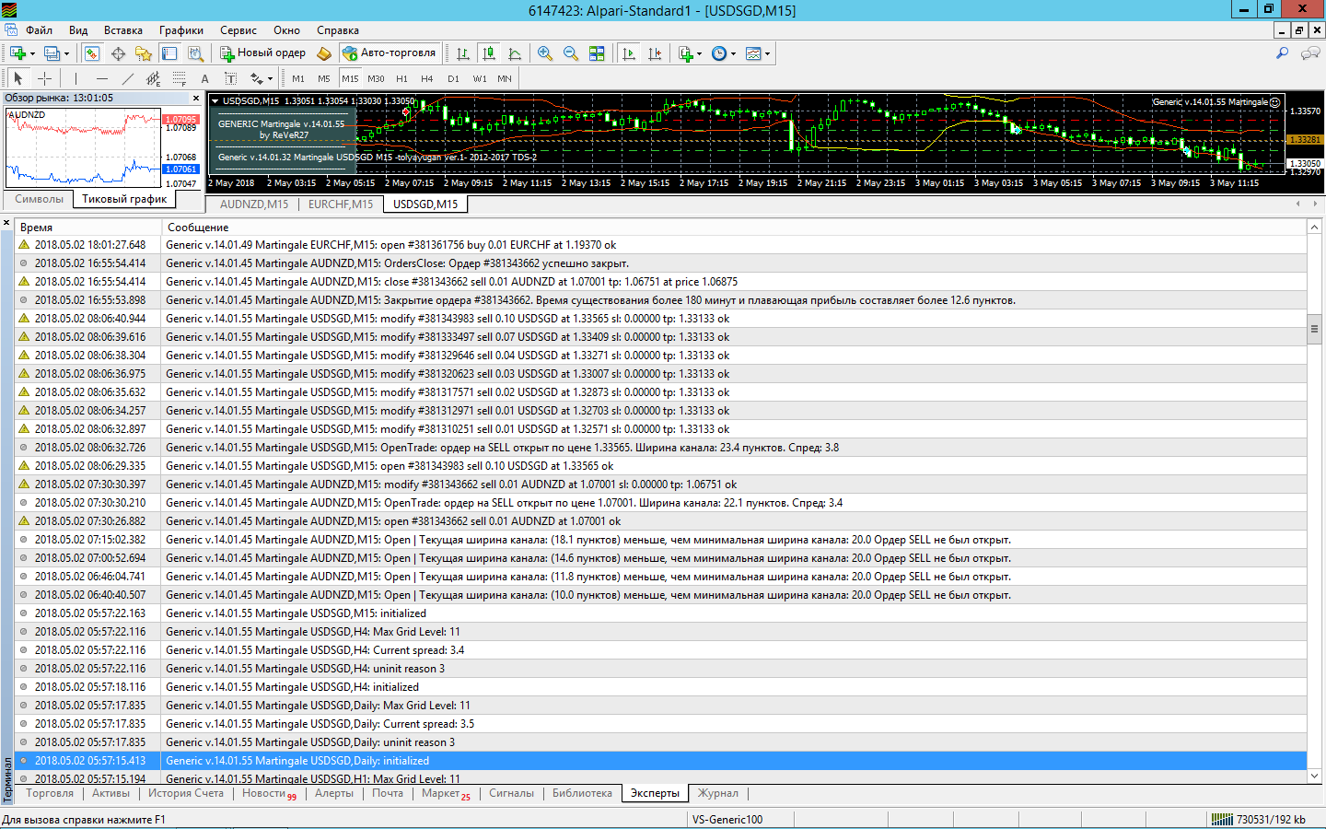Open the chat bubbles icon
The height and width of the screenshot is (829, 1326).
1309,53
